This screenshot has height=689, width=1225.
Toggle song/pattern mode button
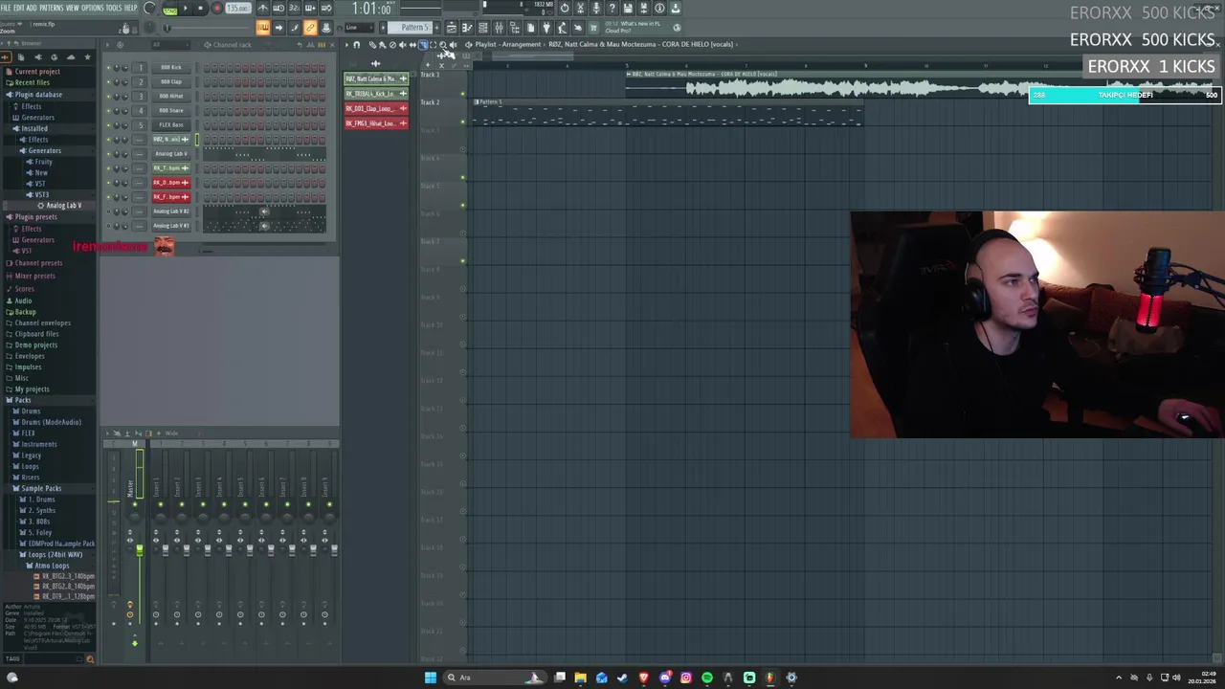point(169,9)
